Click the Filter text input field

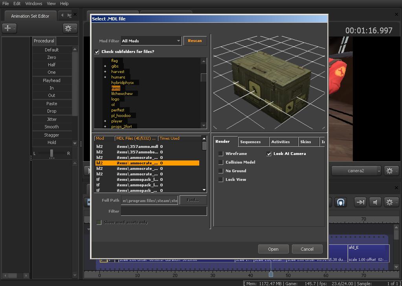[x=163, y=211]
